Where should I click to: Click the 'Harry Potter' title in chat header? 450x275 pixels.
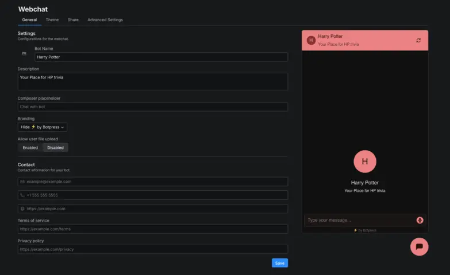[x=330, y=36]
